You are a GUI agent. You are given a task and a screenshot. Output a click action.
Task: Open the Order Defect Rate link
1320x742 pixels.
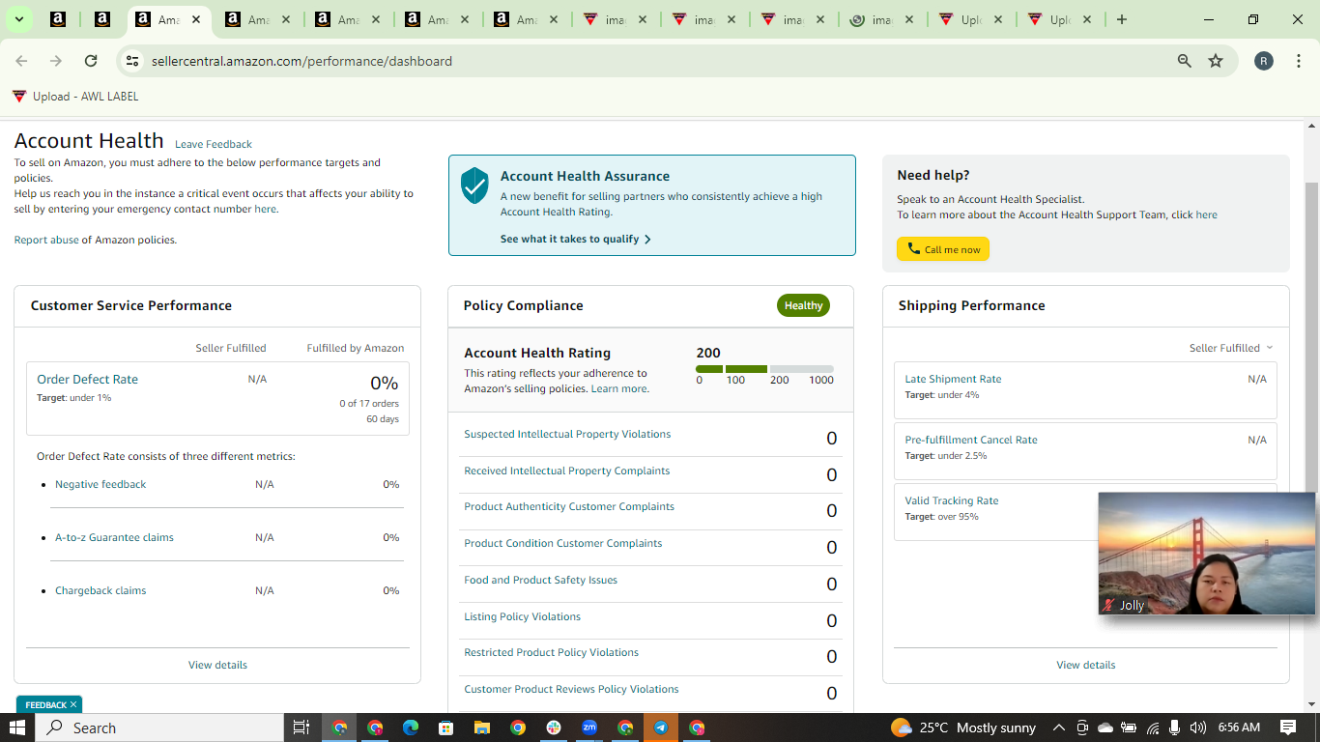pos(87,379)
